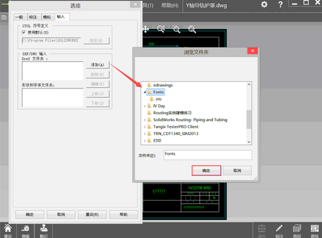Open the Markup (标注) pencil tool
Viewport: 322px width, 238px height.
coord(279,230)
